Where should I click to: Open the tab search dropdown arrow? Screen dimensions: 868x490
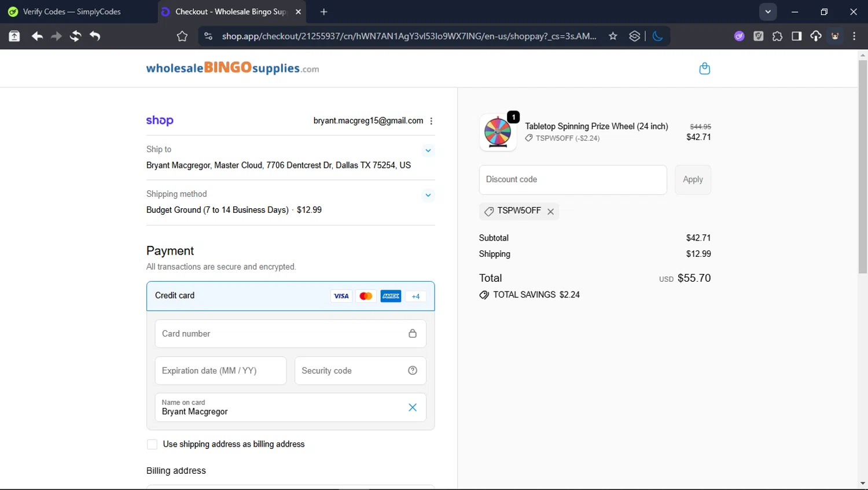[x=768, y=12]
